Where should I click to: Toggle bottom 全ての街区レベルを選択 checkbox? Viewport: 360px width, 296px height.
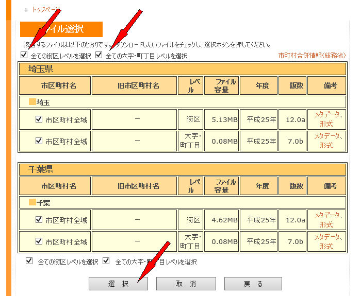(x=29, y=261)
